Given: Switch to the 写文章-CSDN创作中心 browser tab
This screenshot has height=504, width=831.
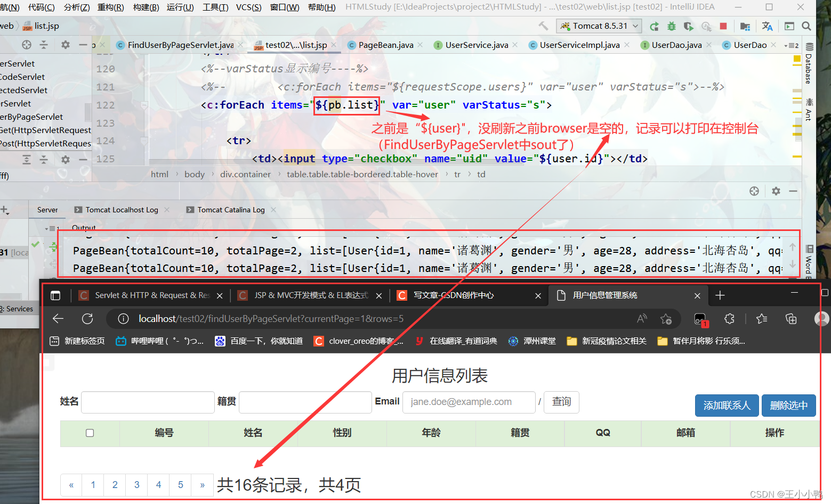Looking at the screenshot, I should (454, 295).
